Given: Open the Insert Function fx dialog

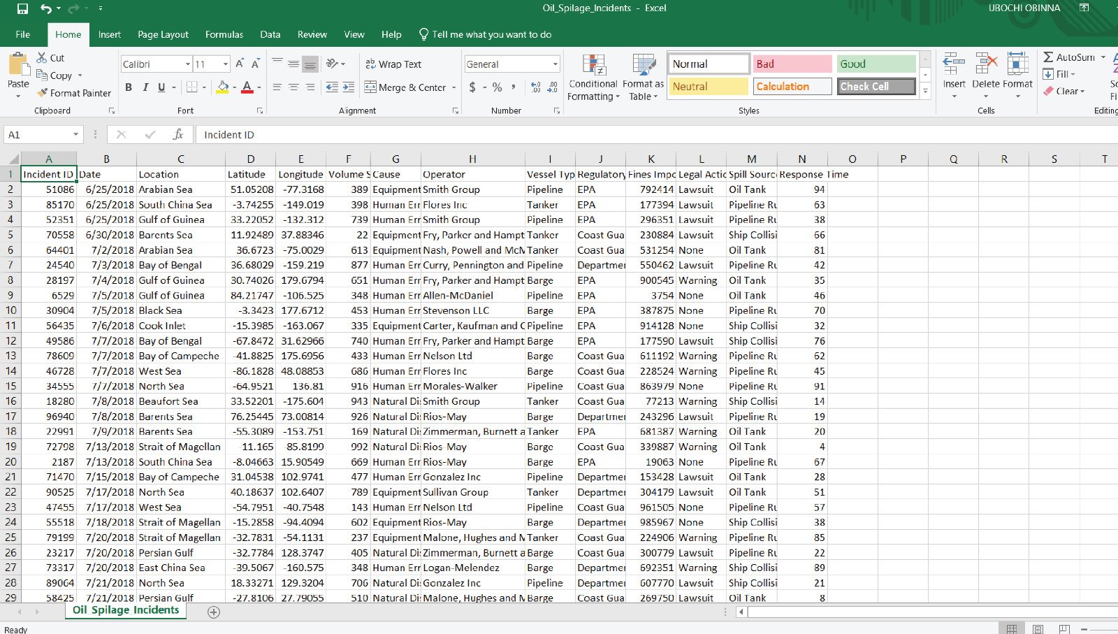Looking at the screenshot, I should point(178,134).
